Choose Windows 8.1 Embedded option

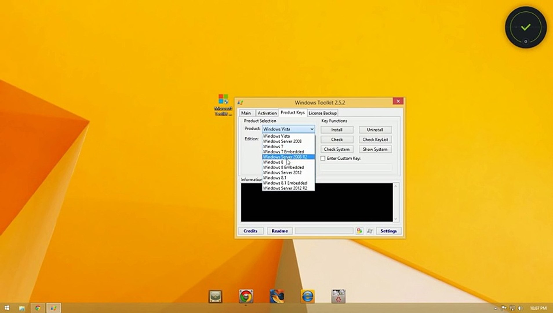[x=288, y=183]
